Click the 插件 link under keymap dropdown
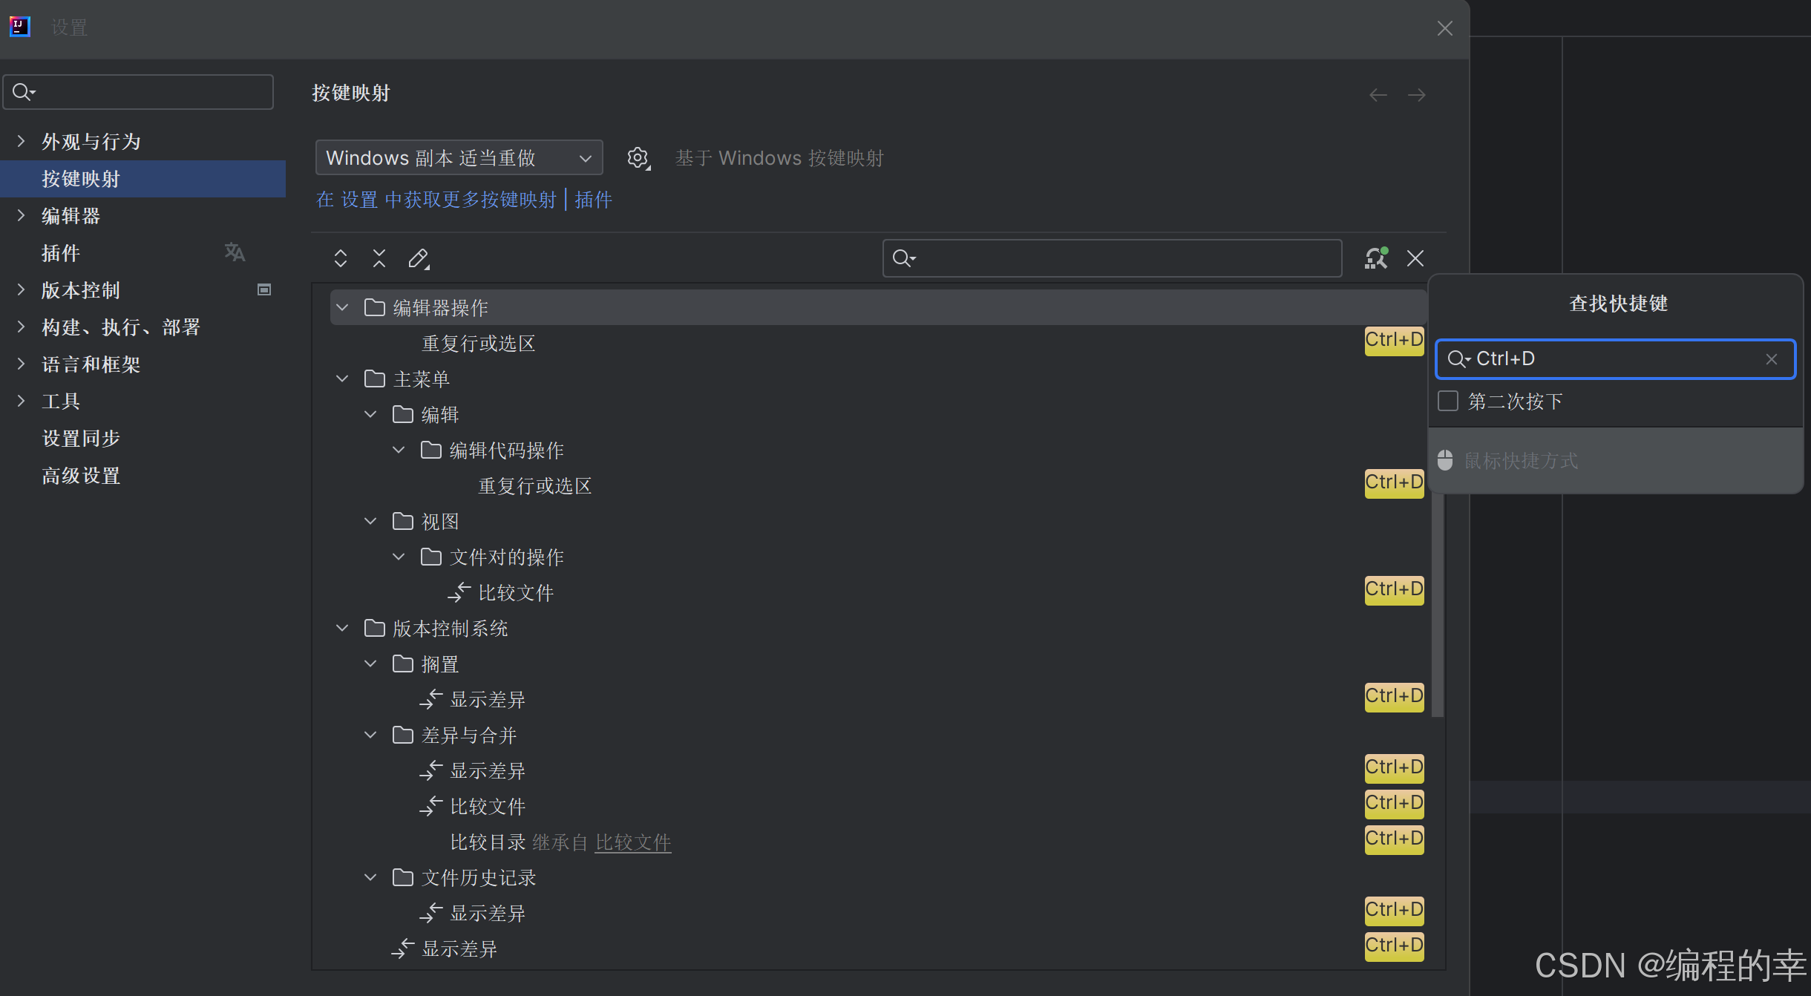Screen dimensions: 1811x996 click(x=593, y=199)
